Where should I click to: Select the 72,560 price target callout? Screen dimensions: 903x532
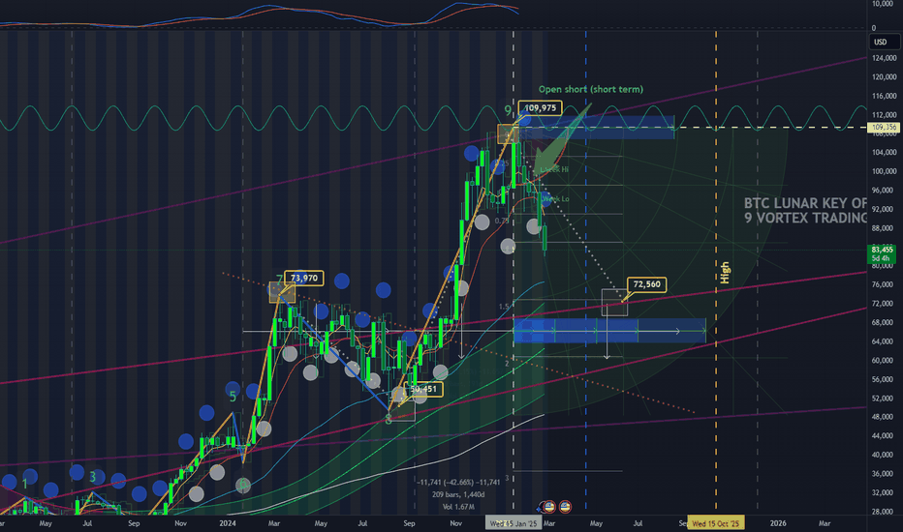pyautogui.click(x=646, y=284)
